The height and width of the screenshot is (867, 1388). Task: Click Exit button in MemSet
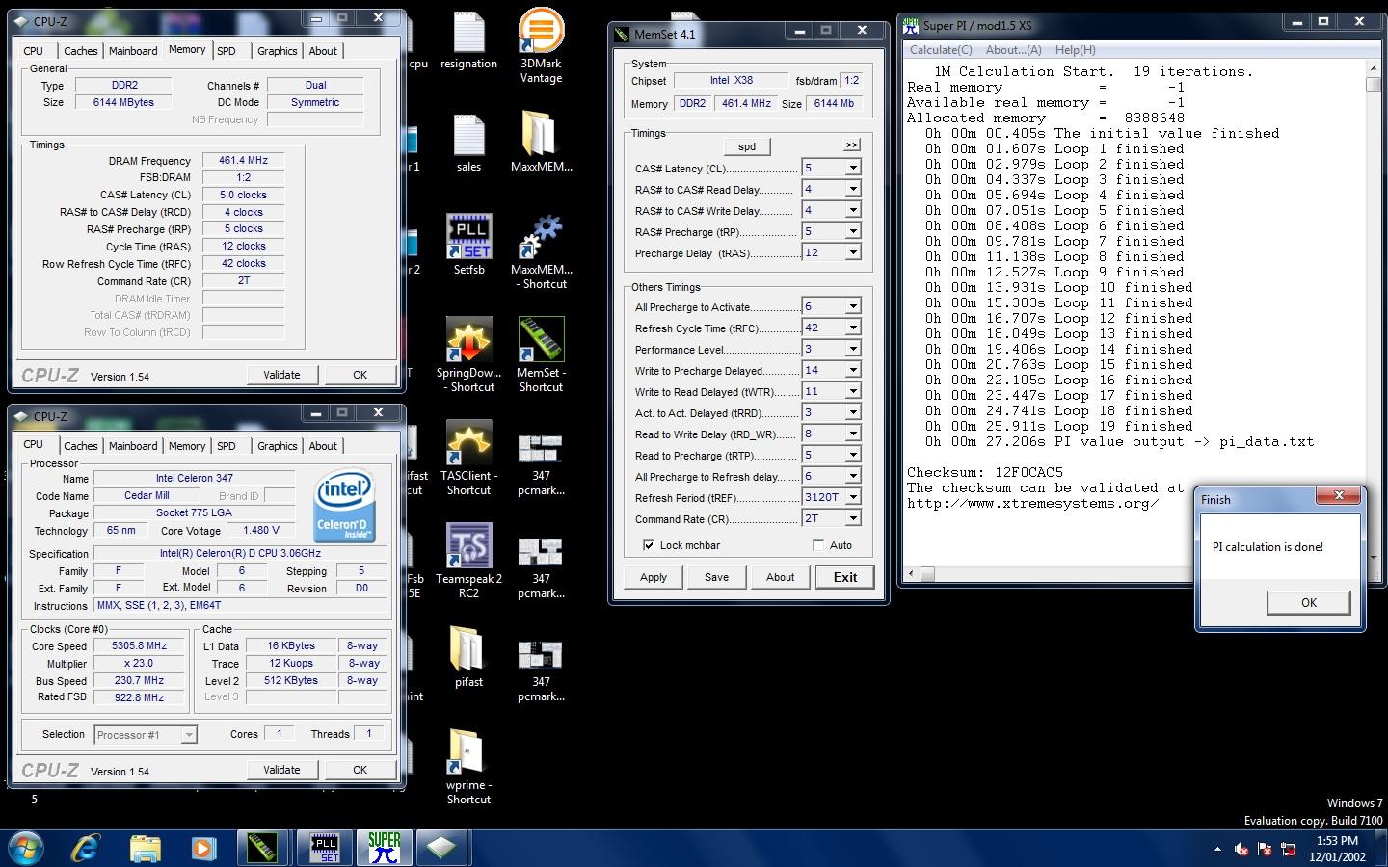click(x=845, y=577)
